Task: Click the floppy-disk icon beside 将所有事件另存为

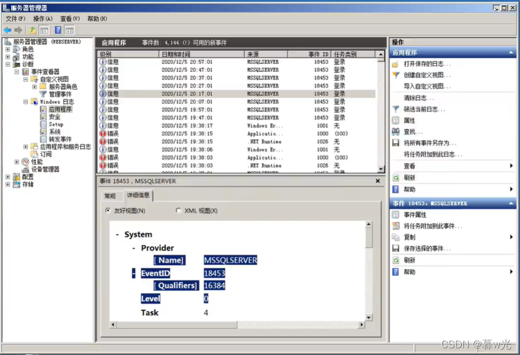Action: pos(396,143)
